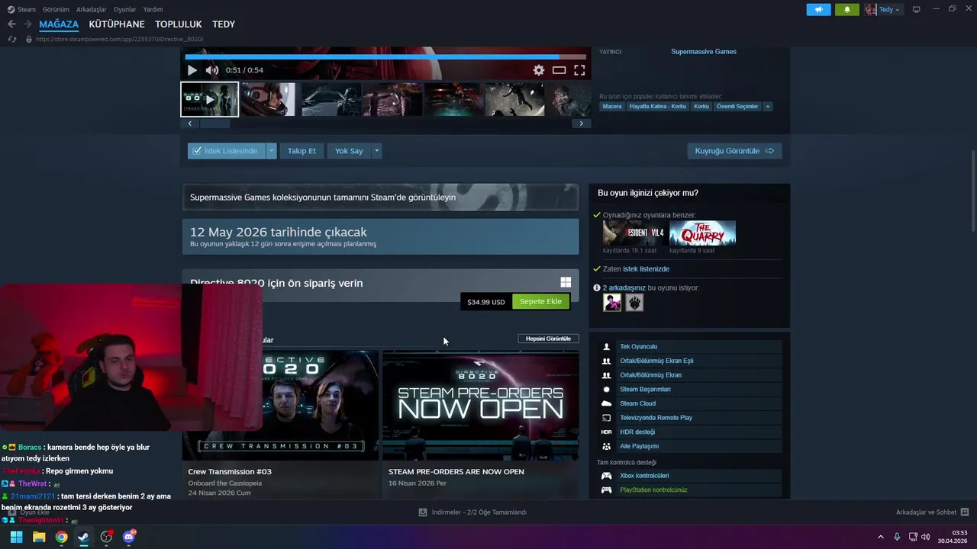This screenshot has height=549, width=977.
Task: Open TOPLULUK tab
Action: [179, 24]
